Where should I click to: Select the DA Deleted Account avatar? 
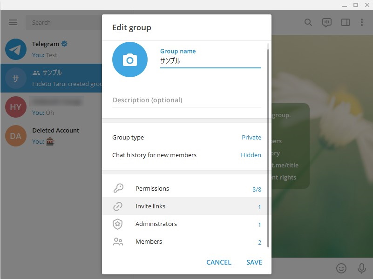(16, 136)
